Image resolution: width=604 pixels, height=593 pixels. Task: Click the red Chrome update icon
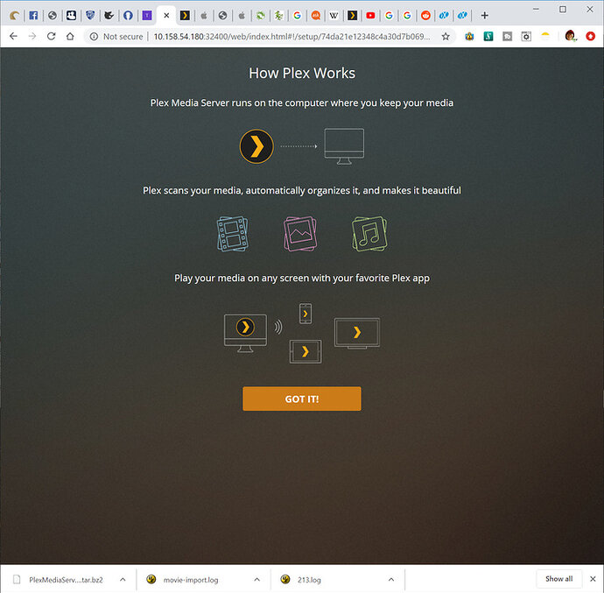click(x=591, y=36)
